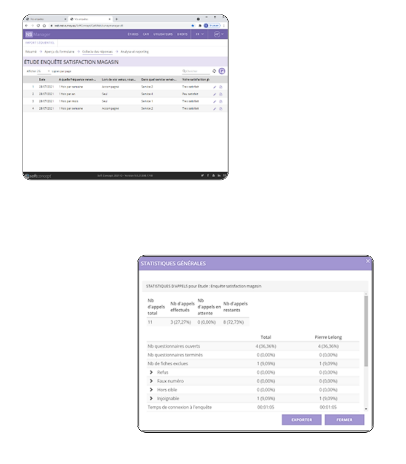Click 'Service 4' cell
406x464 pixels.
147,94
